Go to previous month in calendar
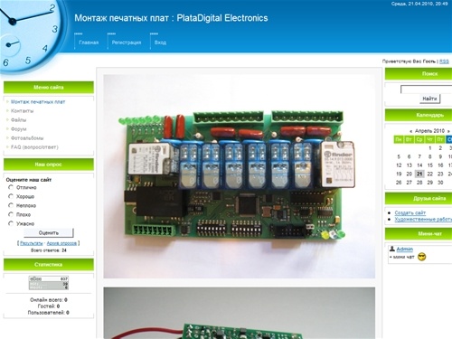Viewport: 452px width, 339px height. pos(411,131)
